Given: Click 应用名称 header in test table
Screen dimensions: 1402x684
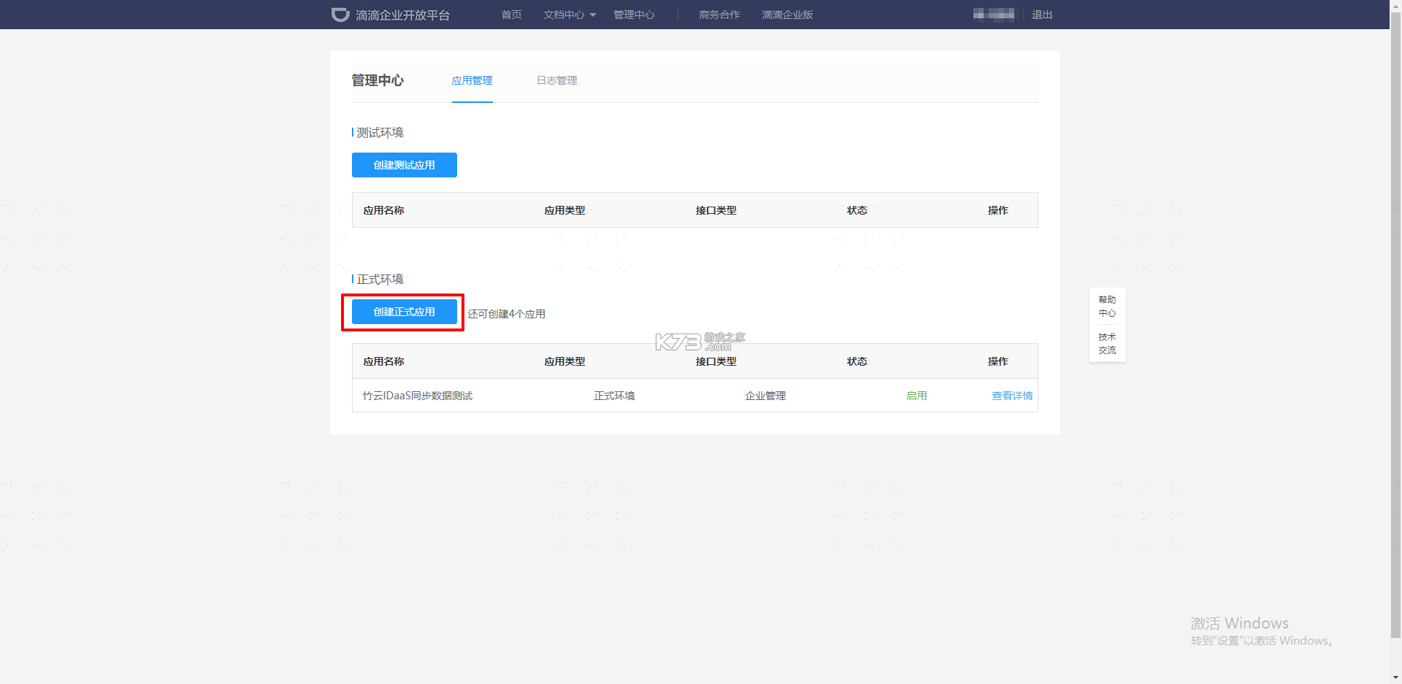Looking at the screenshot, I should tap(383, 210).
